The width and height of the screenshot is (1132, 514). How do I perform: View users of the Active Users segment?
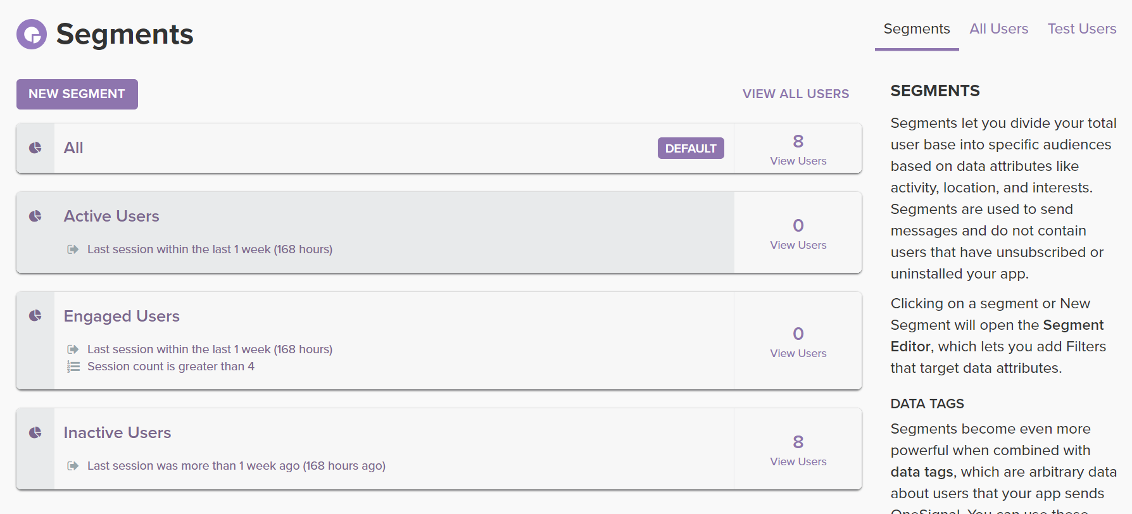tap(798, 245)
